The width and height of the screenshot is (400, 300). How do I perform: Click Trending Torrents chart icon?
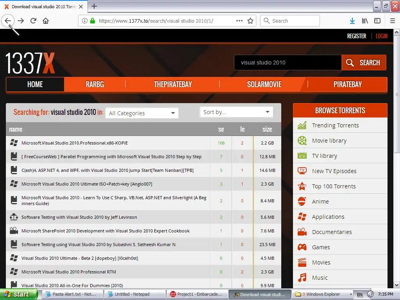tap(302, 125)
